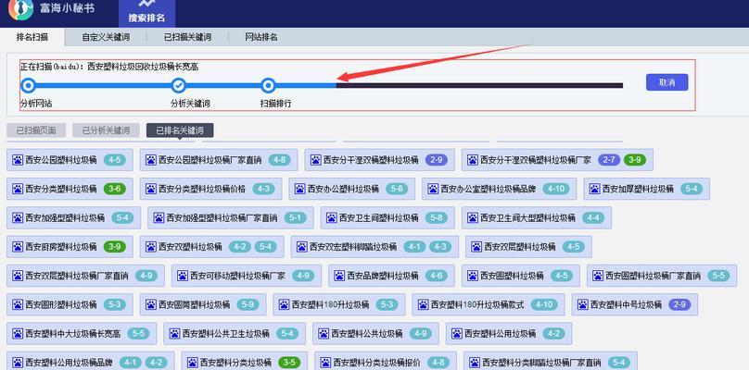Viewport: 749px width, 370px height.
Task: Open the 搜索排名 module tab
Action: (146, 13)
